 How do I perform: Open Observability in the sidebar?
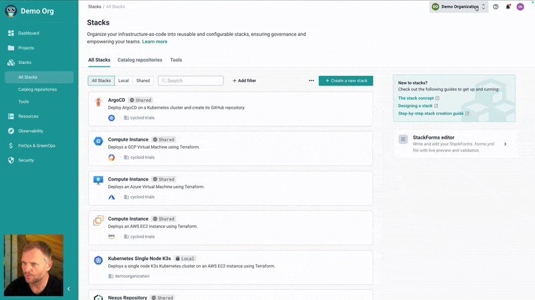coord(31,131)
